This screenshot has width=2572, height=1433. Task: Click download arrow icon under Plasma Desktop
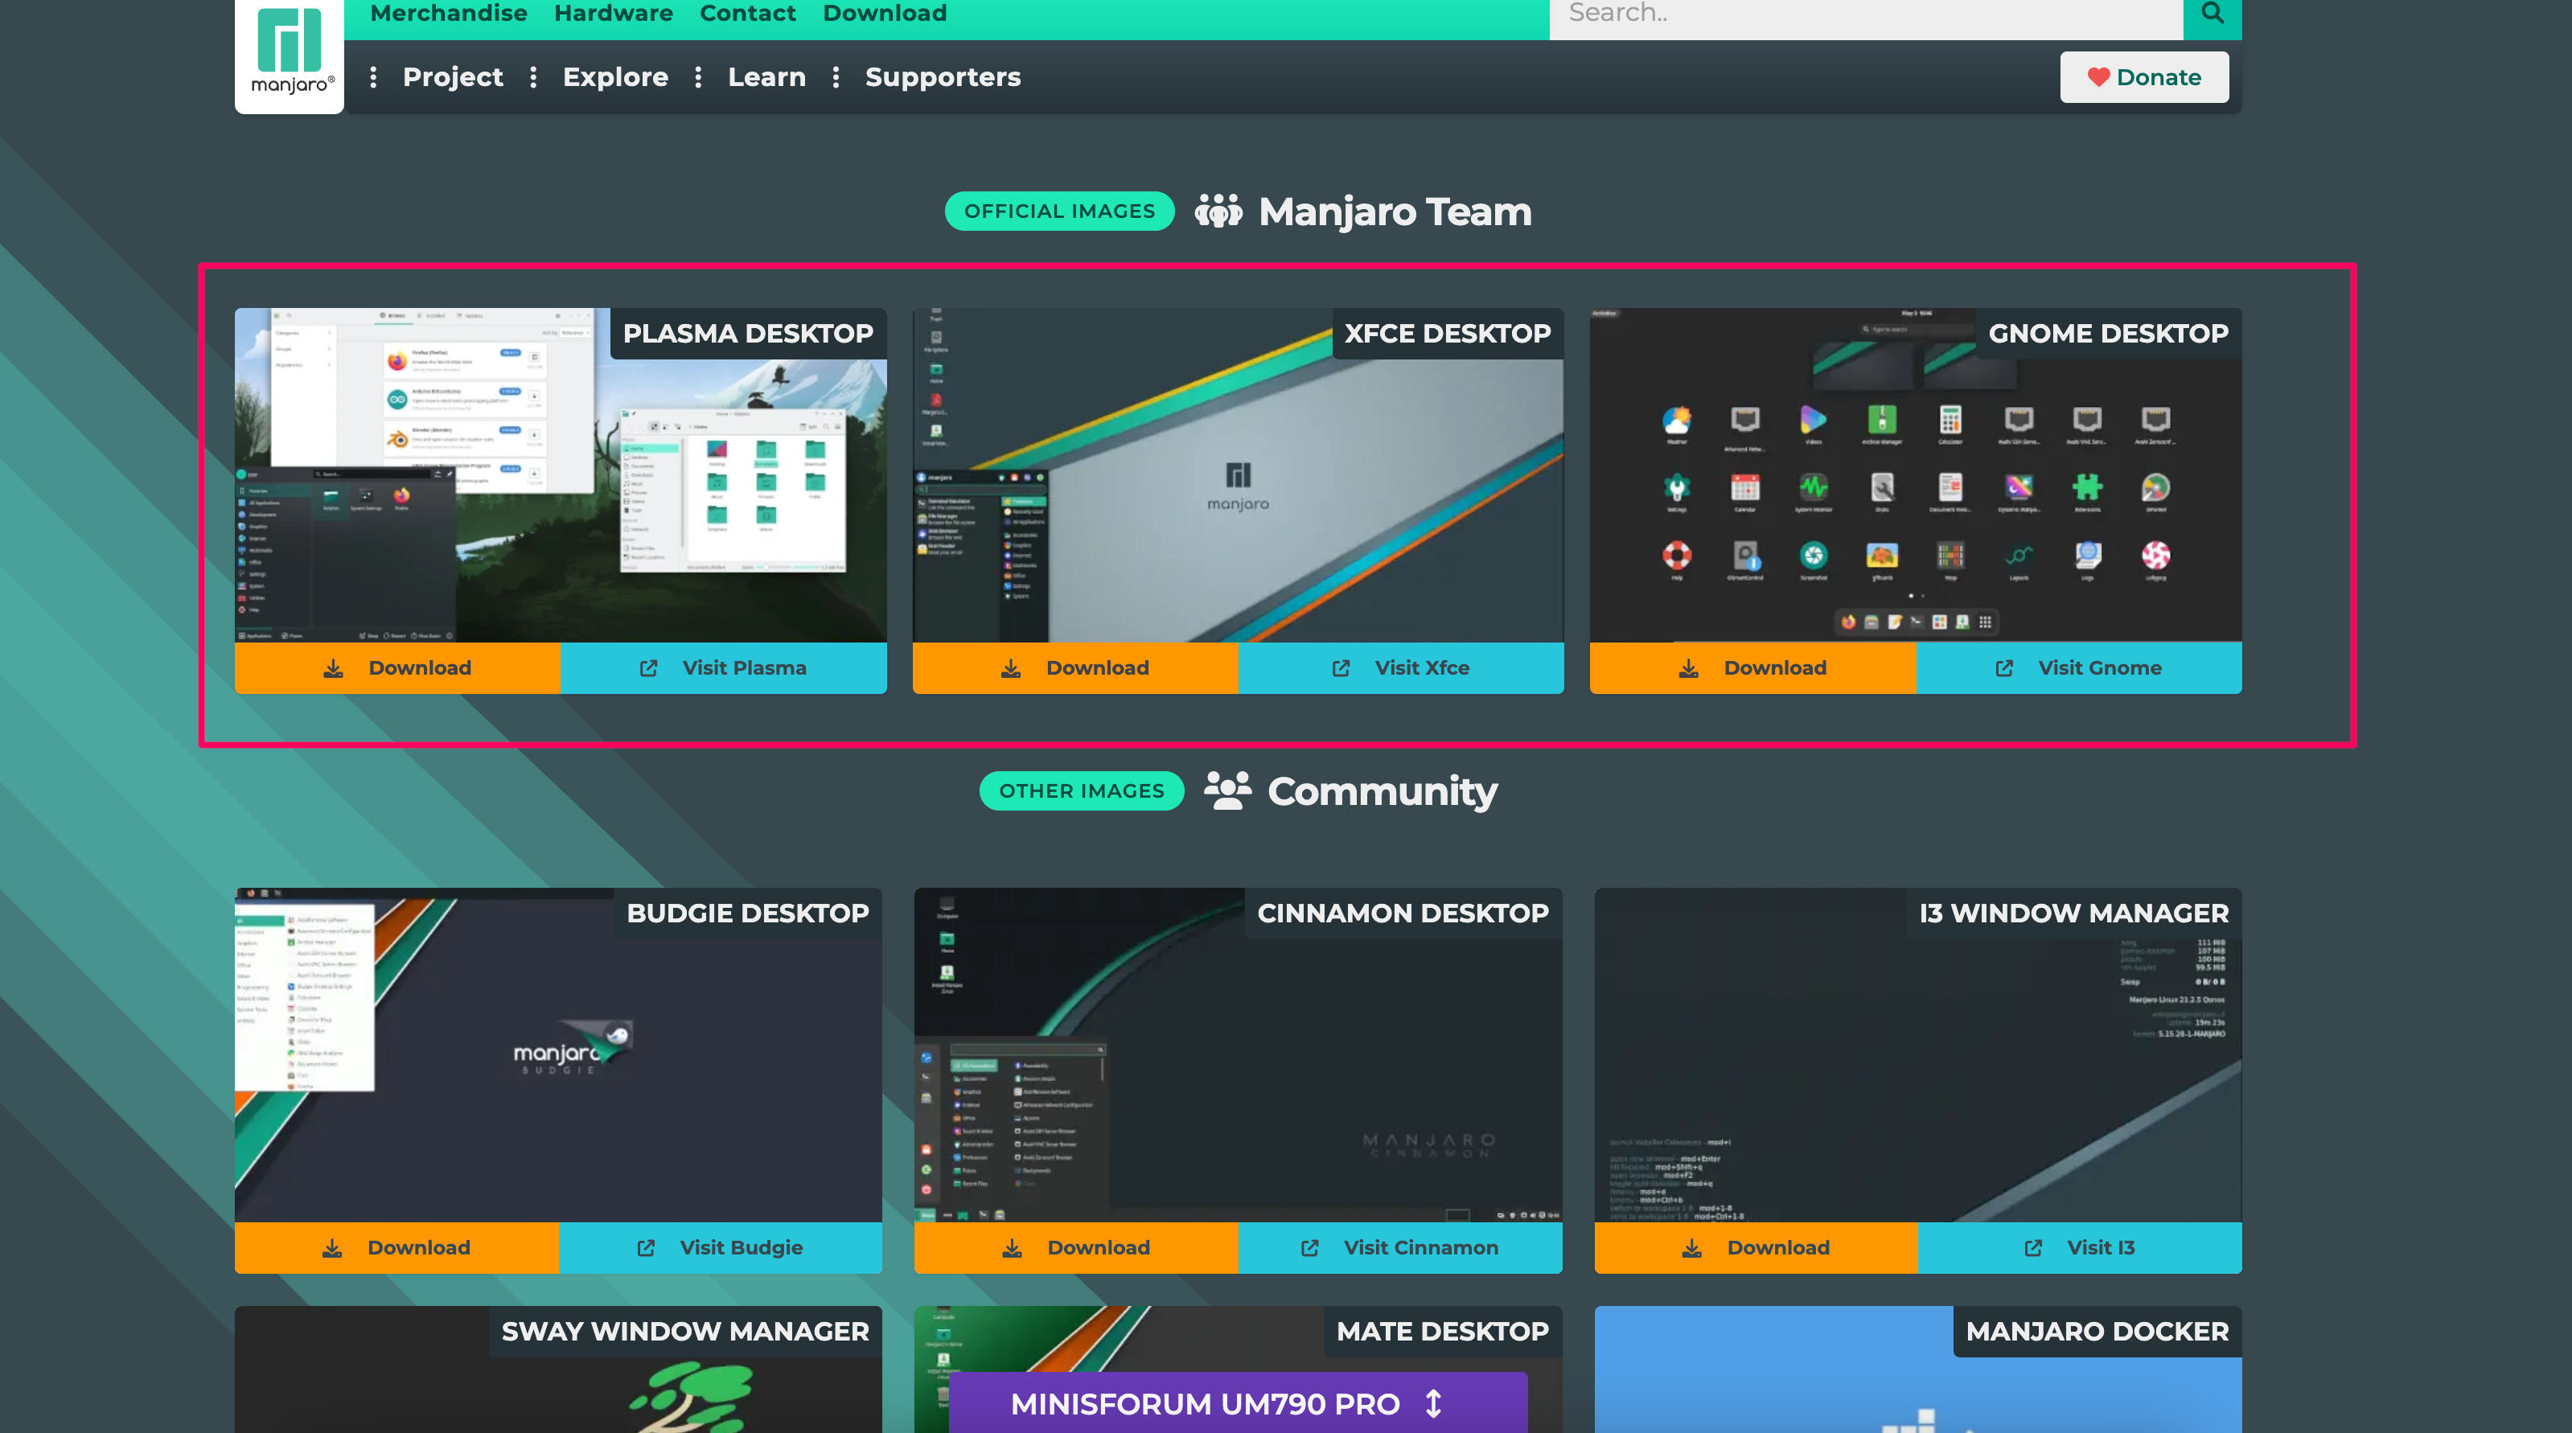334,668
